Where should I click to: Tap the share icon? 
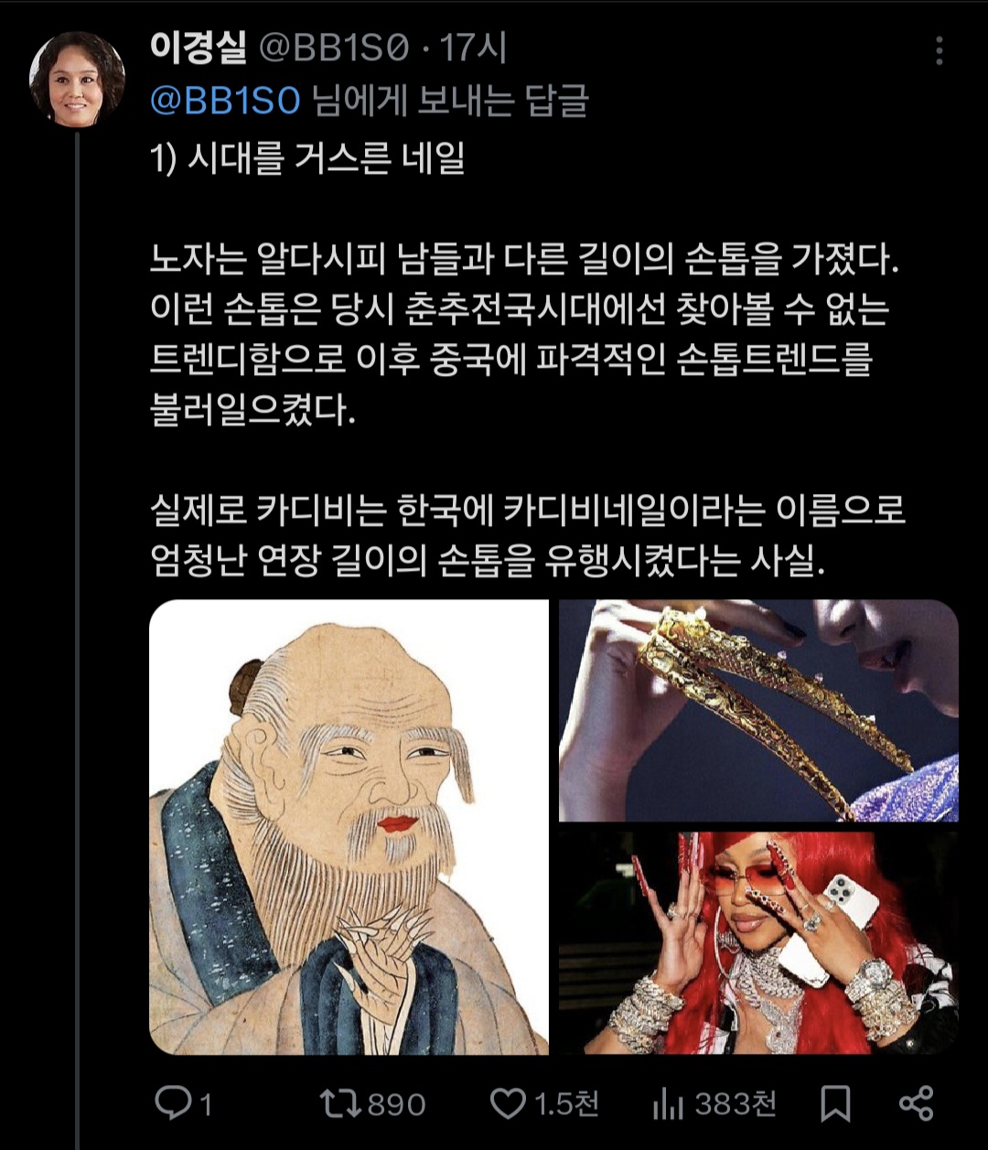(x=916, y=1104)
